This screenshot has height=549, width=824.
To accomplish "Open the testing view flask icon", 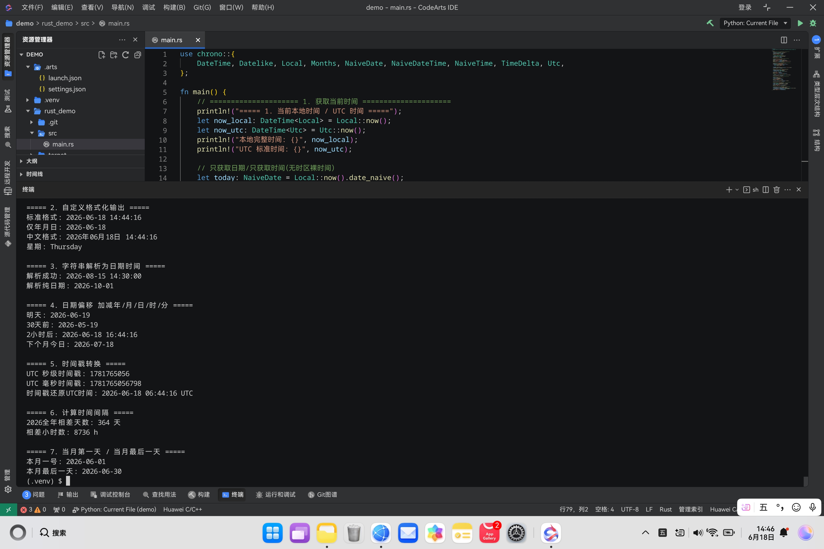I will point(8,101).
